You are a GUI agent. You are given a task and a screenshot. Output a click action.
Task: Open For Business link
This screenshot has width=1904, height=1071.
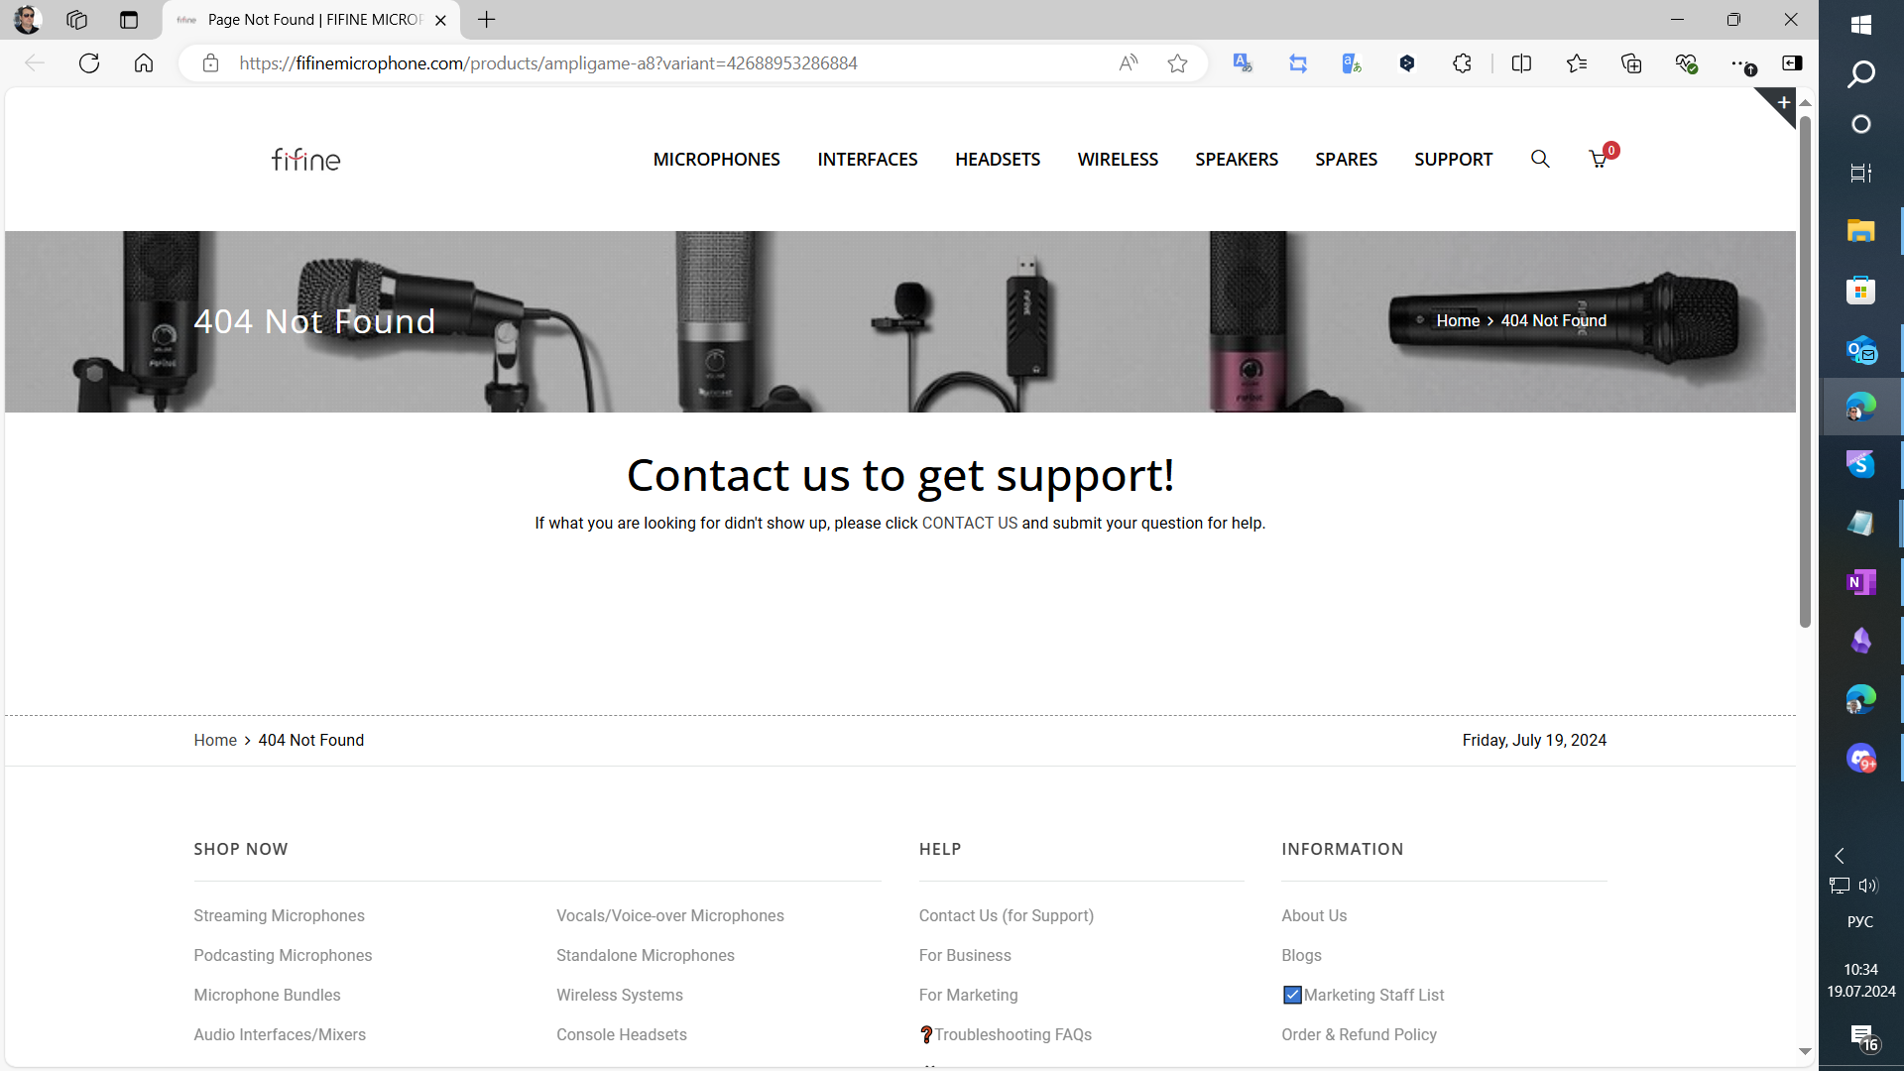964,955
